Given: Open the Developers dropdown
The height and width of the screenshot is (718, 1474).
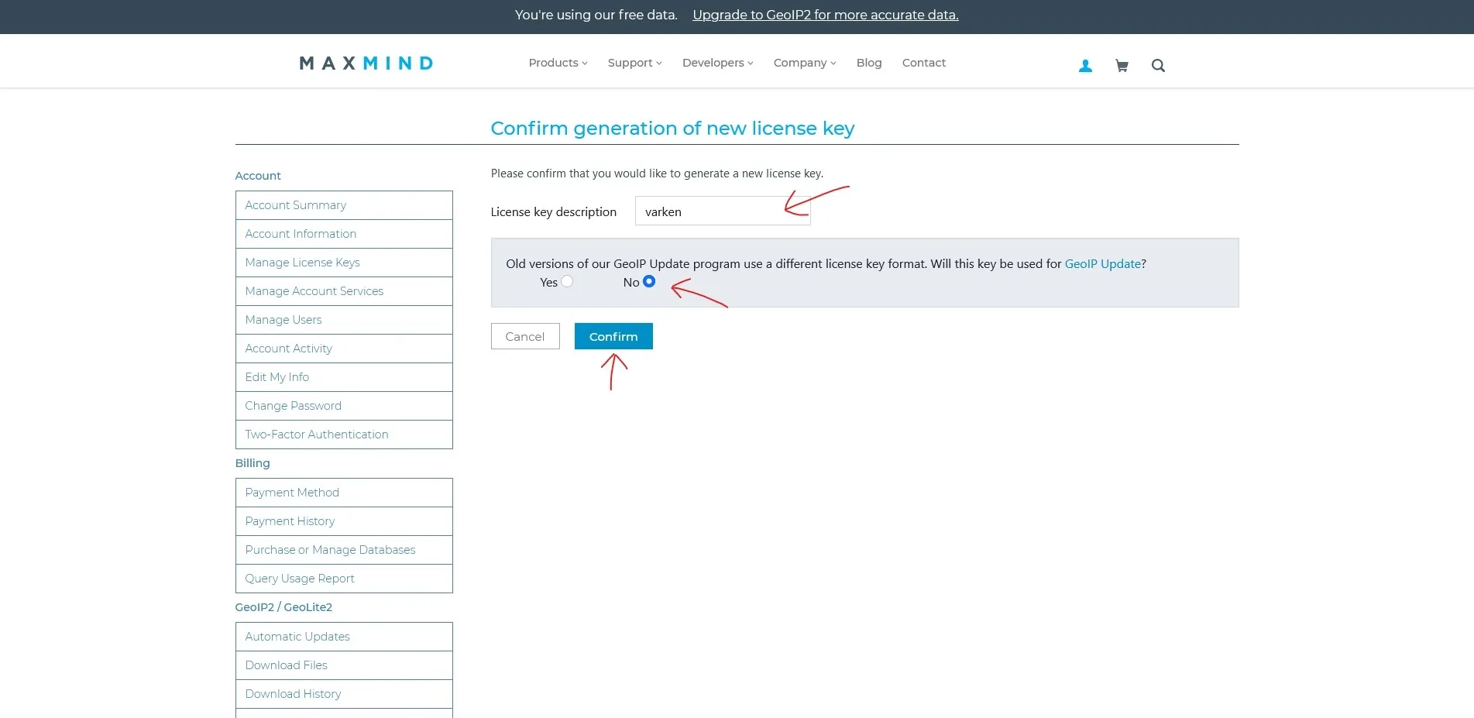Looking at the screenshot, I should (716, 63).
